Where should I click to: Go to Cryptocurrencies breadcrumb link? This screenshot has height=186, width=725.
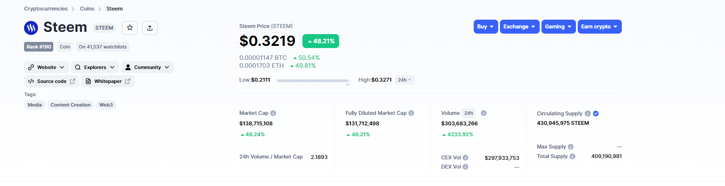coord(46,9)
